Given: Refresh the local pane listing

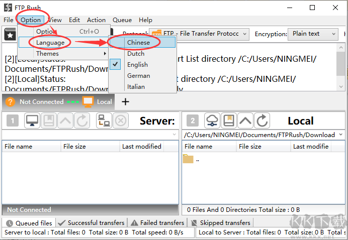Looking at the screenshot, I should pyautogui.click(x=262, y=121).
